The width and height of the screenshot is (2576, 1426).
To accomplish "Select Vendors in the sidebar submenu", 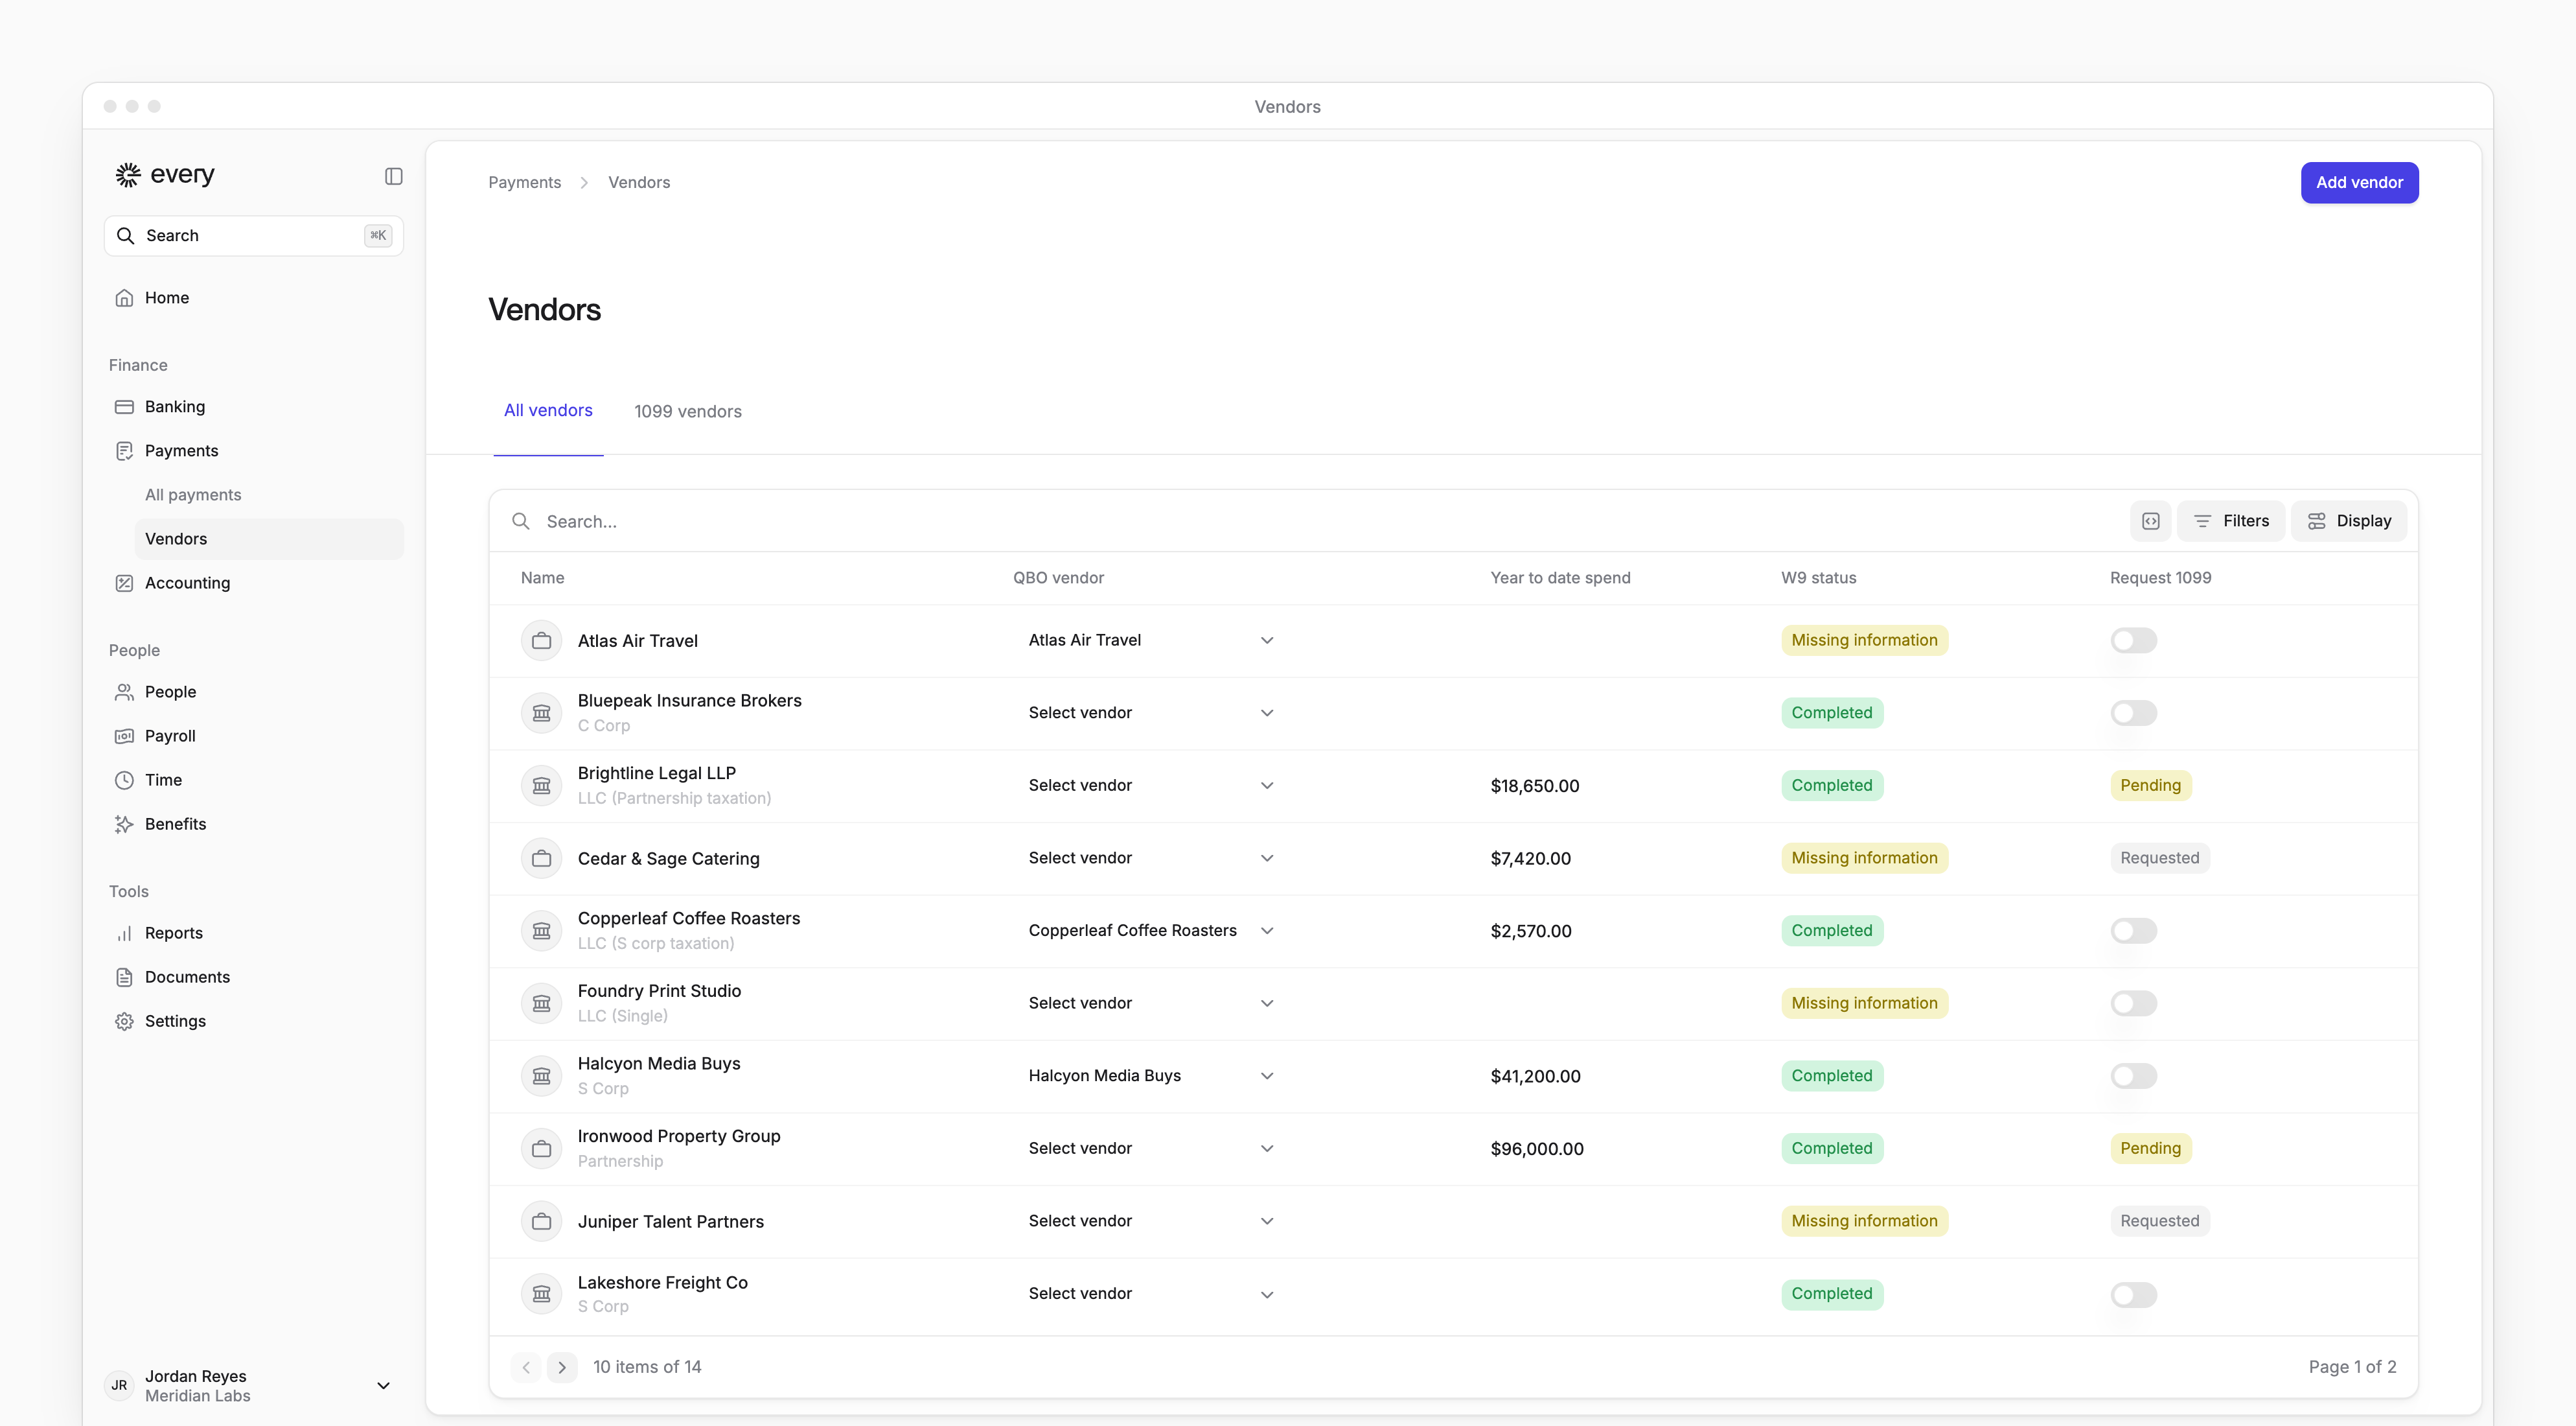I will [x=269, y=539].
